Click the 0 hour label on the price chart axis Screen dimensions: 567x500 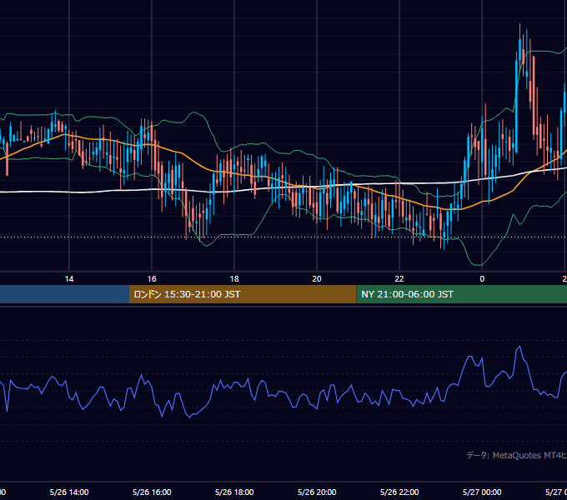click(482, 278)
